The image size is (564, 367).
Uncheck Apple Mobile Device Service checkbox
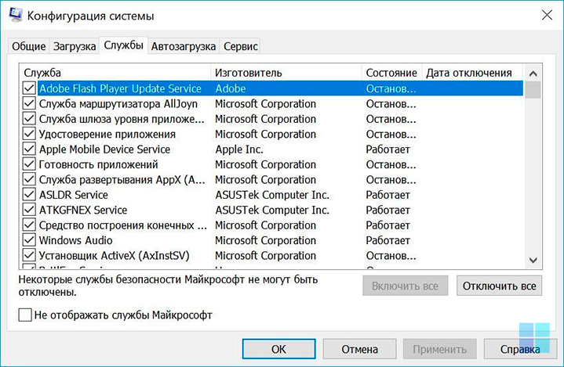pos(29,149)
